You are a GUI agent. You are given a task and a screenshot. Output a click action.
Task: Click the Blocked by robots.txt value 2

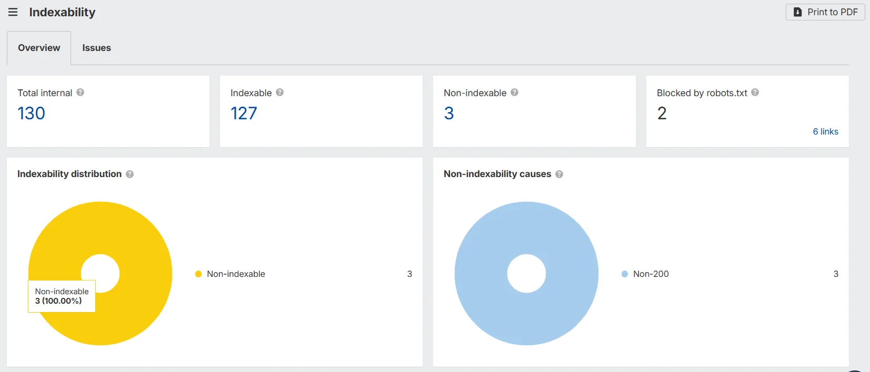coord(662,113)
